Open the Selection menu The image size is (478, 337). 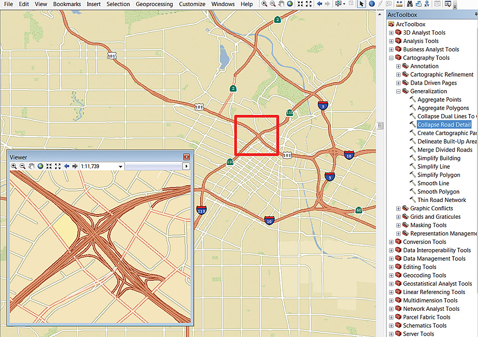118,4
